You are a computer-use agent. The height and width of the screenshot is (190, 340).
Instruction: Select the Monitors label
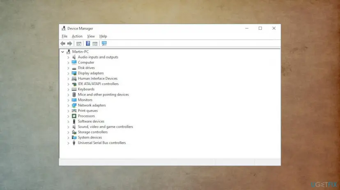click(x=85, y=100)
